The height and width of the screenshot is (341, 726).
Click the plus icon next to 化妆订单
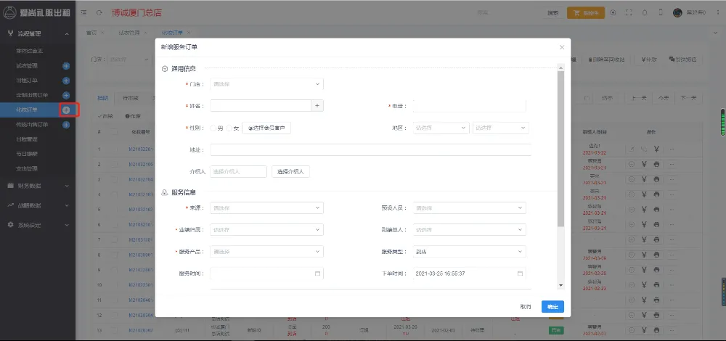point(66,110)
